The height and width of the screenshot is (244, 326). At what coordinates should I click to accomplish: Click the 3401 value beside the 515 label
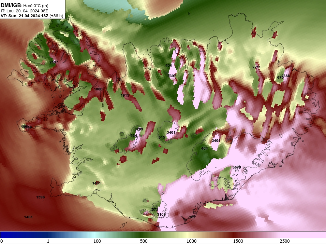click(171, 132)
